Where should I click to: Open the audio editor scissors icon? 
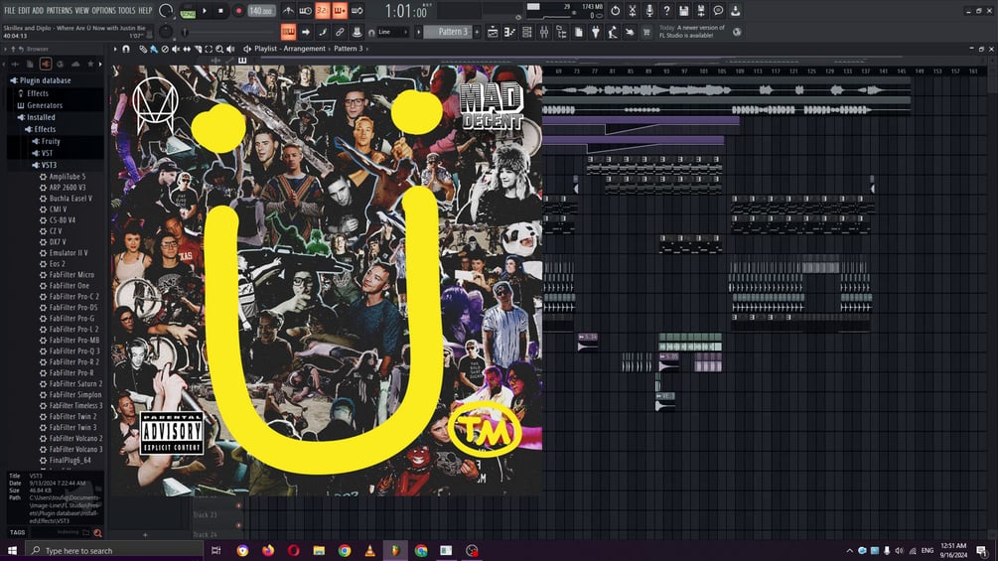click(x=632, y=11)
